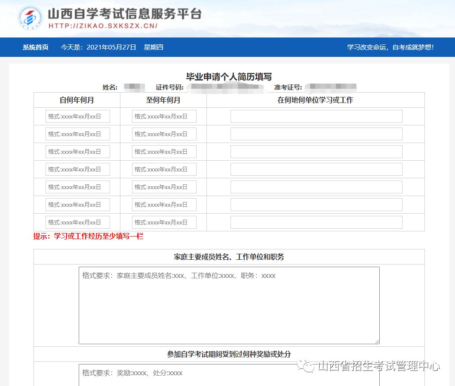Click the sixth row end date field
Image resolution: width=455 pixels, height=386 pixels.
(x=164, y=205)
